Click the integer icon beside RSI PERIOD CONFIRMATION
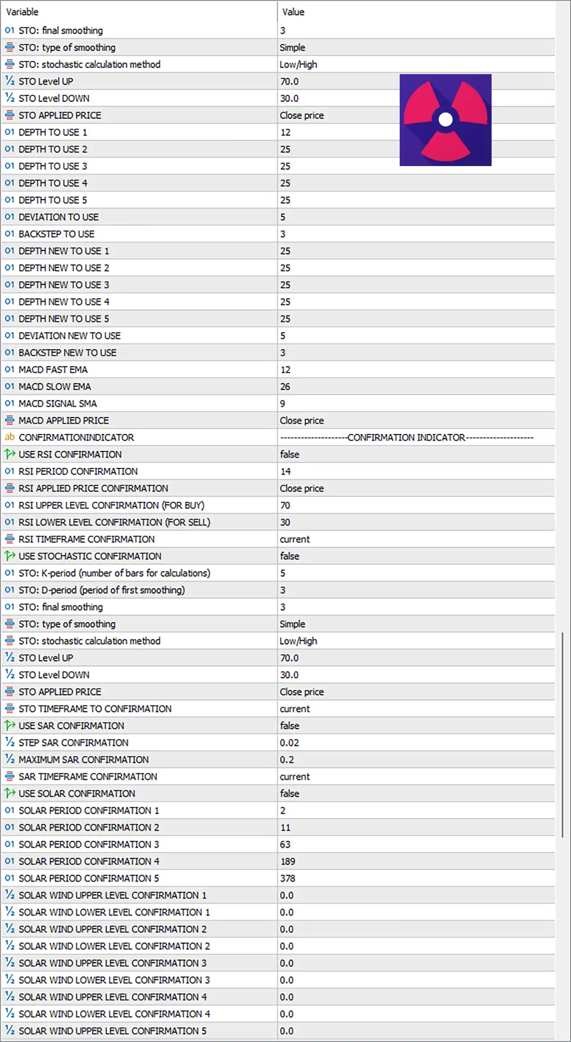 [9, 471]
